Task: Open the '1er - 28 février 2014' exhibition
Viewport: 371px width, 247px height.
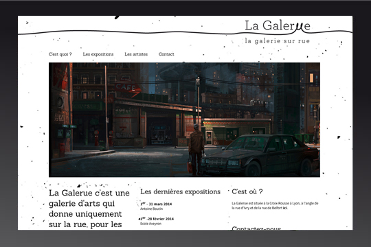Action: (x=157, y=219)
